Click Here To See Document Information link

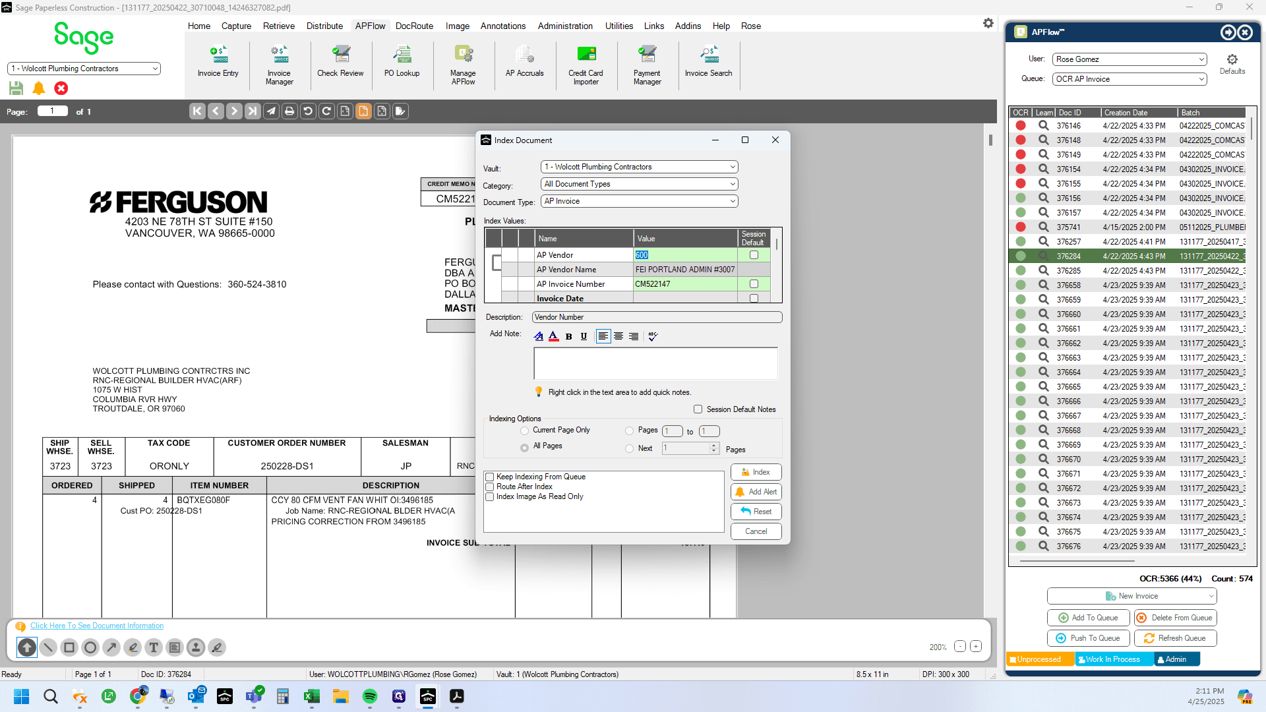click(97, 626)
